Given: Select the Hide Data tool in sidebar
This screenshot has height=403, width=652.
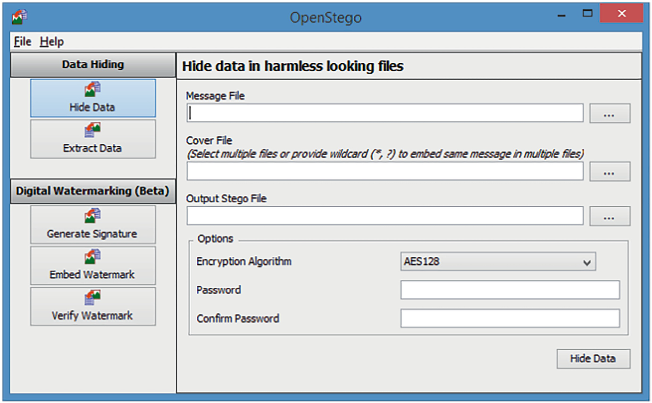Looking at the screenshot, I should point(92,98).
